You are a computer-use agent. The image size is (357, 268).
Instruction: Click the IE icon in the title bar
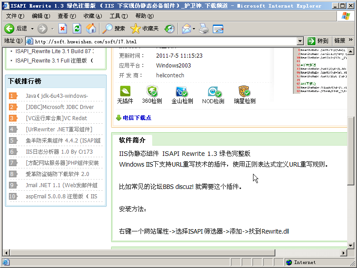pyautogui.click(x=6, y=6)
